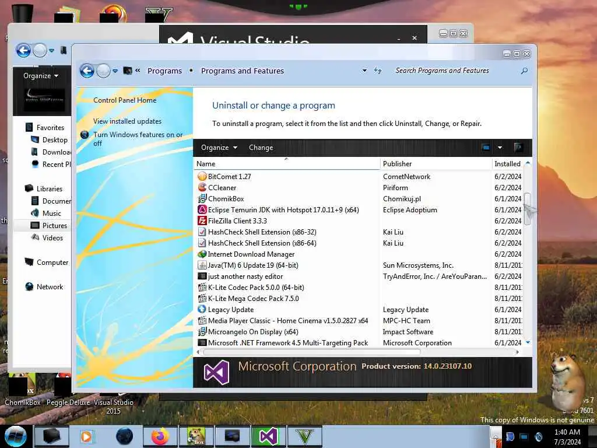Image resolution: width=597 pixels, height=448 pixels.
Task: Open the media player taskbar icon
Action: tap(86, 436)
